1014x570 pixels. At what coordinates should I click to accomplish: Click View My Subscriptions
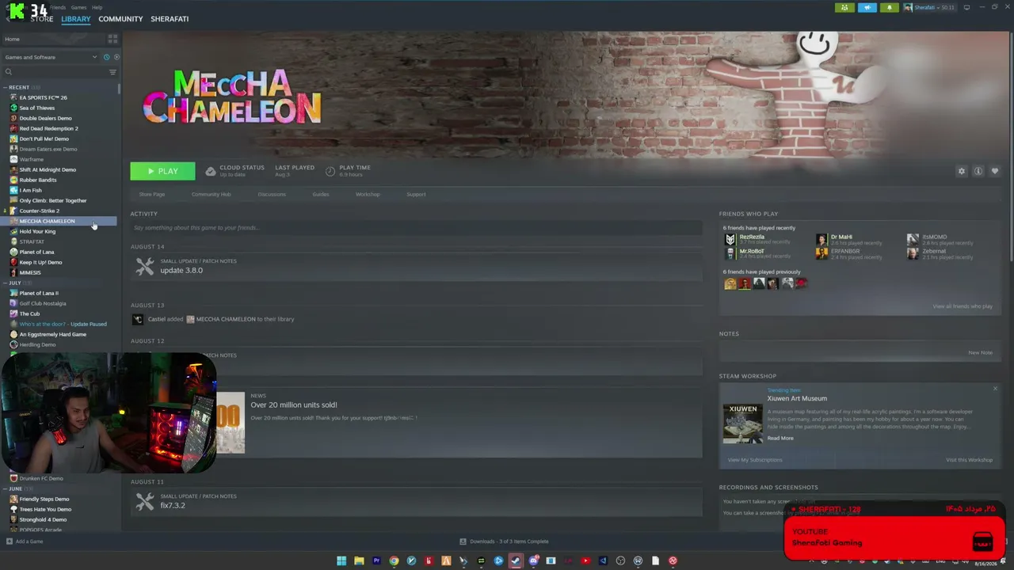(x=755, y=460)
